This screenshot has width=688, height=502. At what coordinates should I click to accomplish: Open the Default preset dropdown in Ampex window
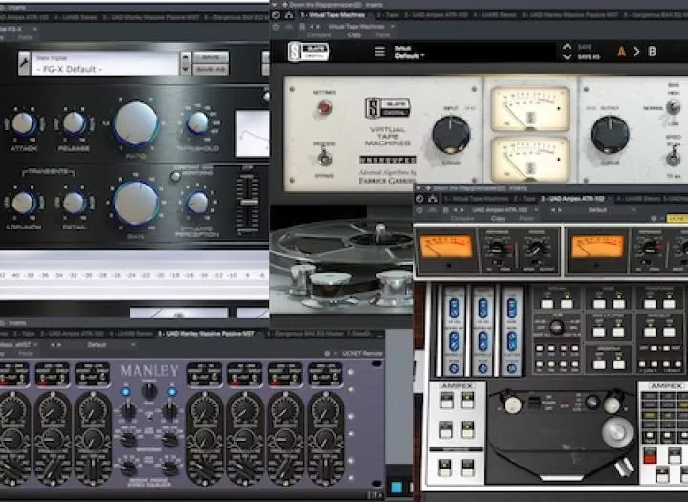click(612, 210)
